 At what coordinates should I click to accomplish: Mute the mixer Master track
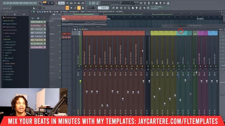coord(79,66)
